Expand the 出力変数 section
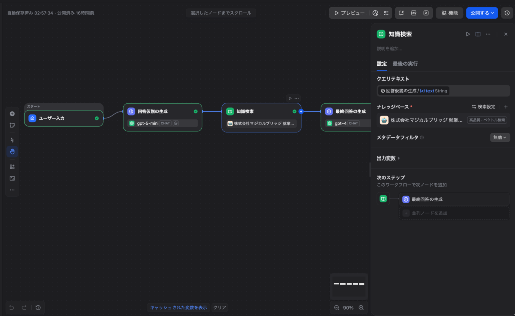Screen dimensions: 515x316 coord(388,158)
